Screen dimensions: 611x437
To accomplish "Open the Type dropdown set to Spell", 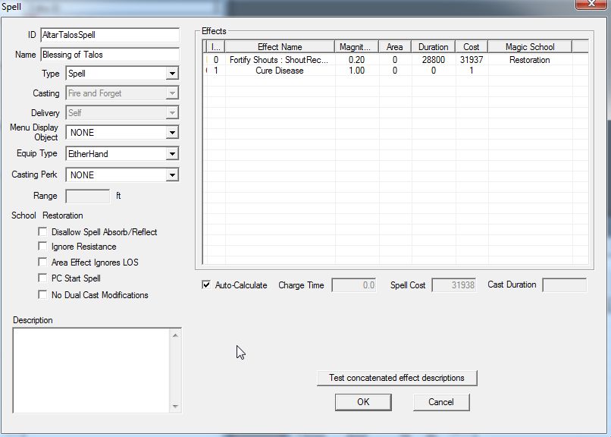I will 122,74.
